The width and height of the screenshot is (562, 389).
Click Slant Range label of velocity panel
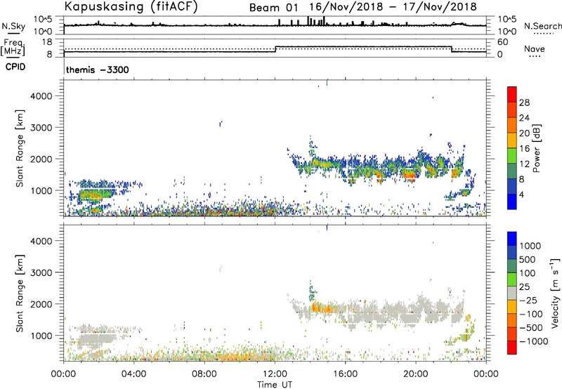20,294
